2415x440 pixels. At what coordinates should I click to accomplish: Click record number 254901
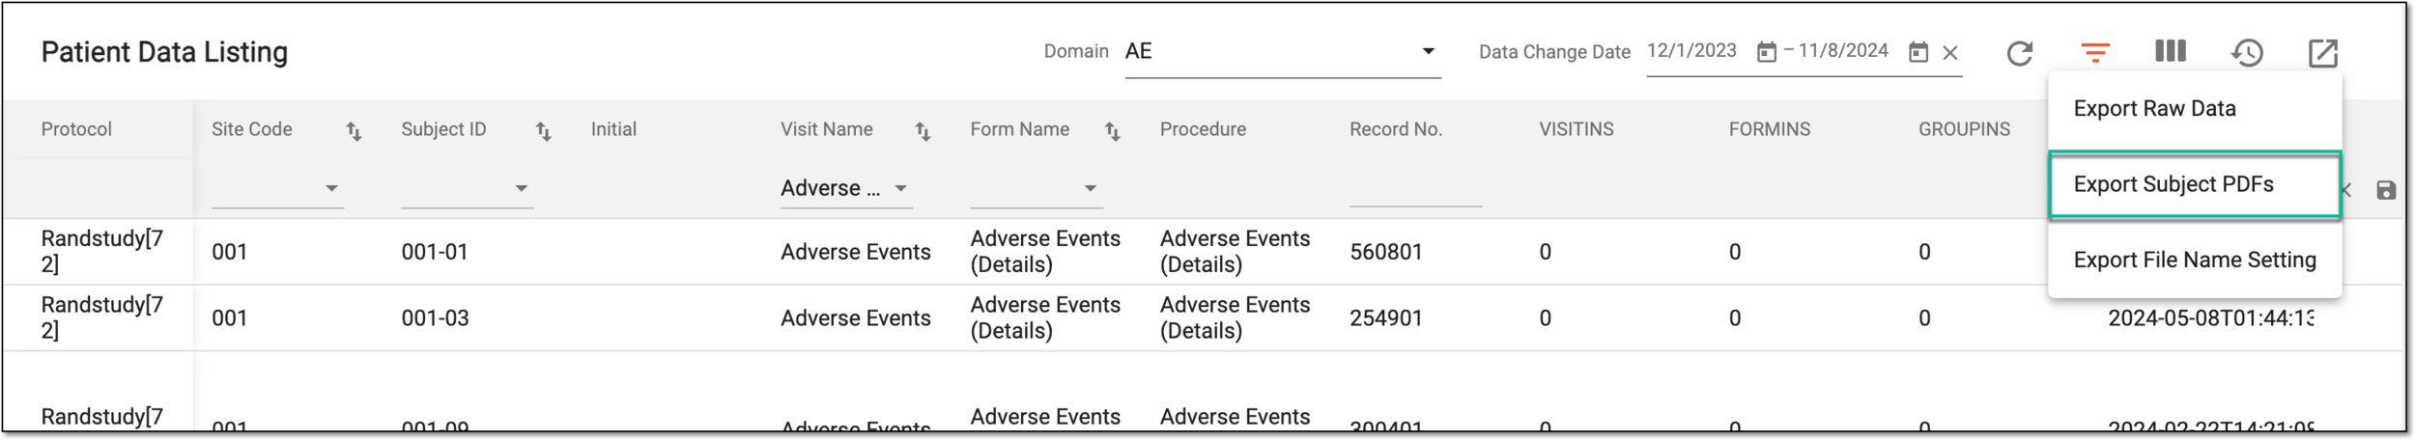tap(1386, 318)
